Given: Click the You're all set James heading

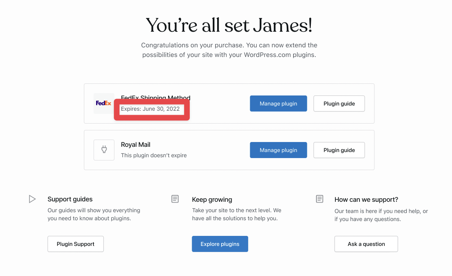Looking at the screenshot, I should pyautogui.click(x=229, y=25).
